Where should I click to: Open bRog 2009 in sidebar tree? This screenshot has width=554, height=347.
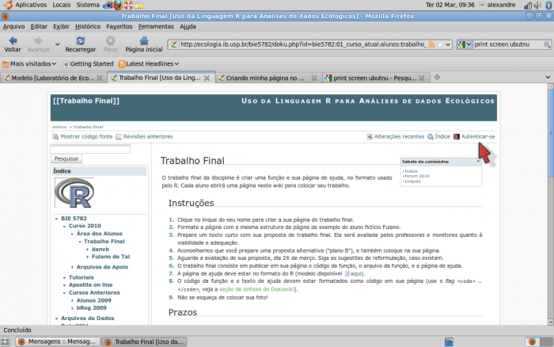pos(91,308)
